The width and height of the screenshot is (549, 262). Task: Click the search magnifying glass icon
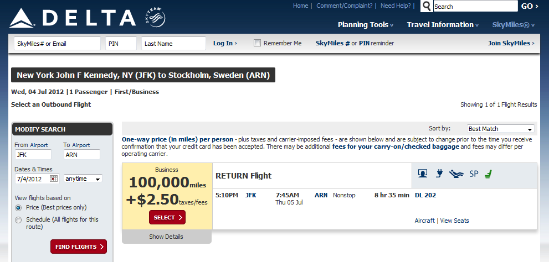tap(427, 7)
